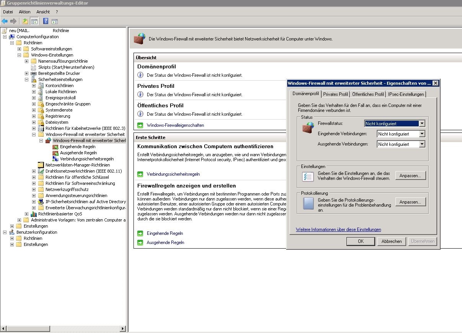This screenshot has height=333, width=462.
Task: Open the Aktion menu
Action: (24, 12)
